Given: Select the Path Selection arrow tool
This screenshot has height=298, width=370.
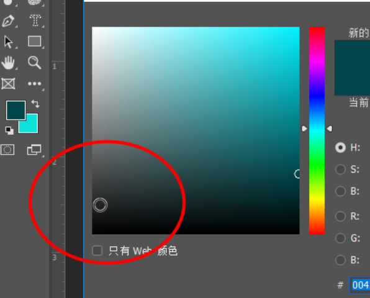Looking at the screenshot, I should point(9,42).
